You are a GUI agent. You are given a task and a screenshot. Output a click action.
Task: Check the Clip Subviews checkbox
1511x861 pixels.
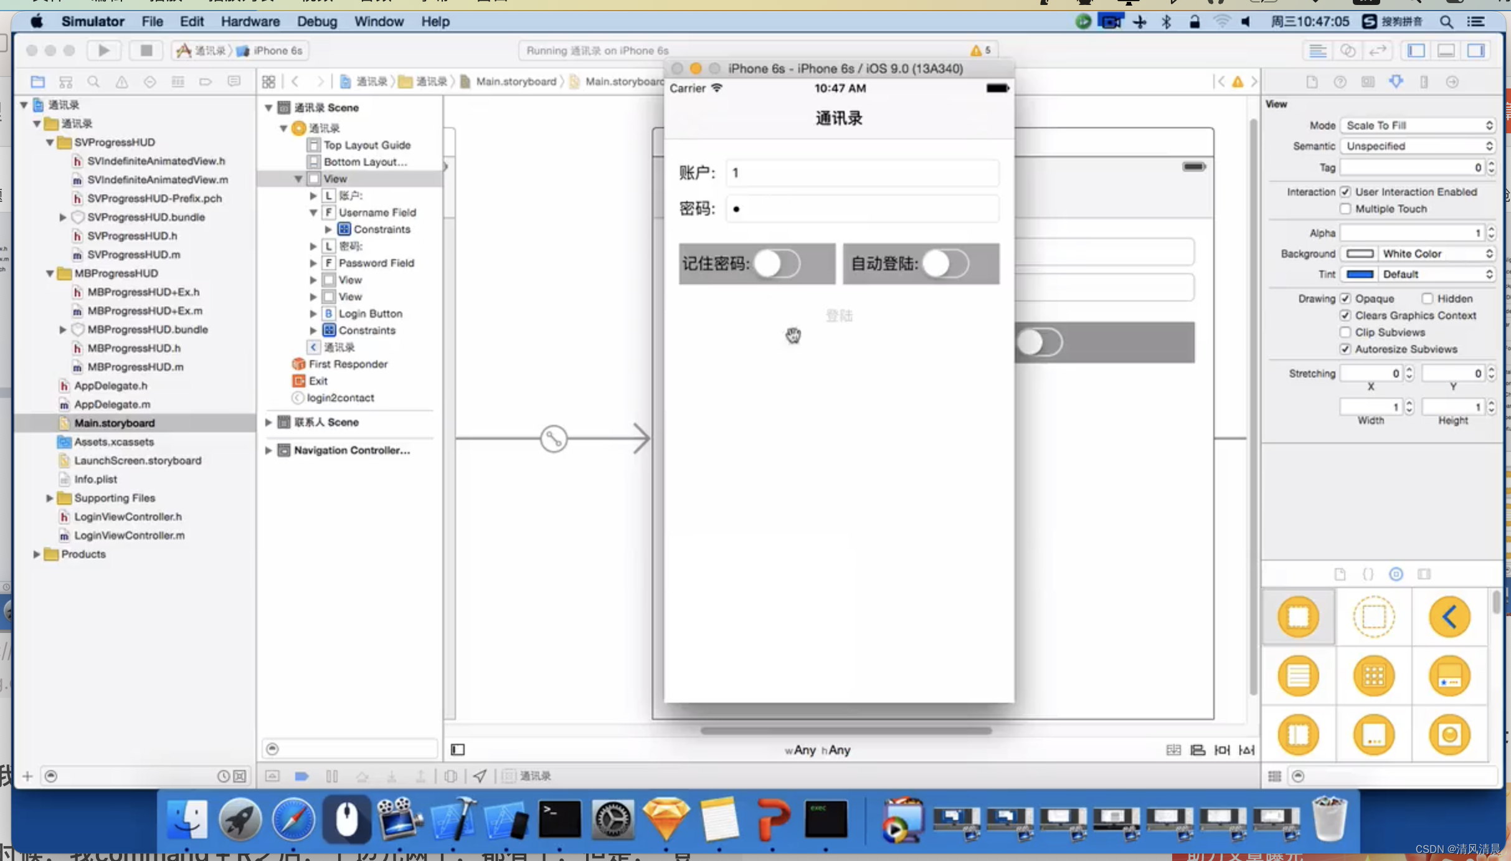(1345, 332)
